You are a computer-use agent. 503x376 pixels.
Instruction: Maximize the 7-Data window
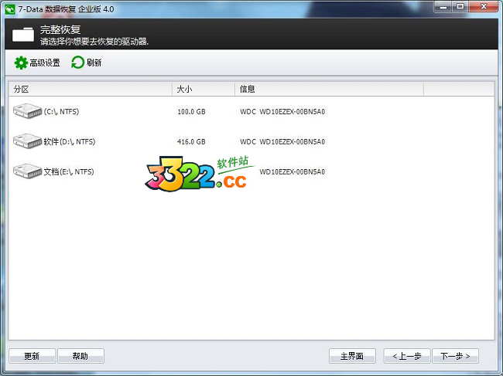tap(460, 6)
